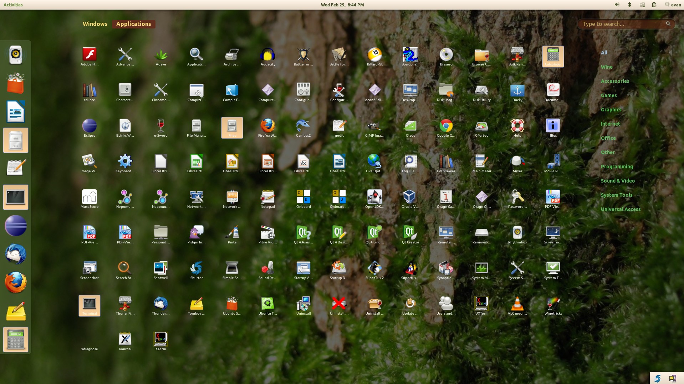The image size is (684, 384).
Task: Click the Activities button in top bar
Action: [13, 5]
